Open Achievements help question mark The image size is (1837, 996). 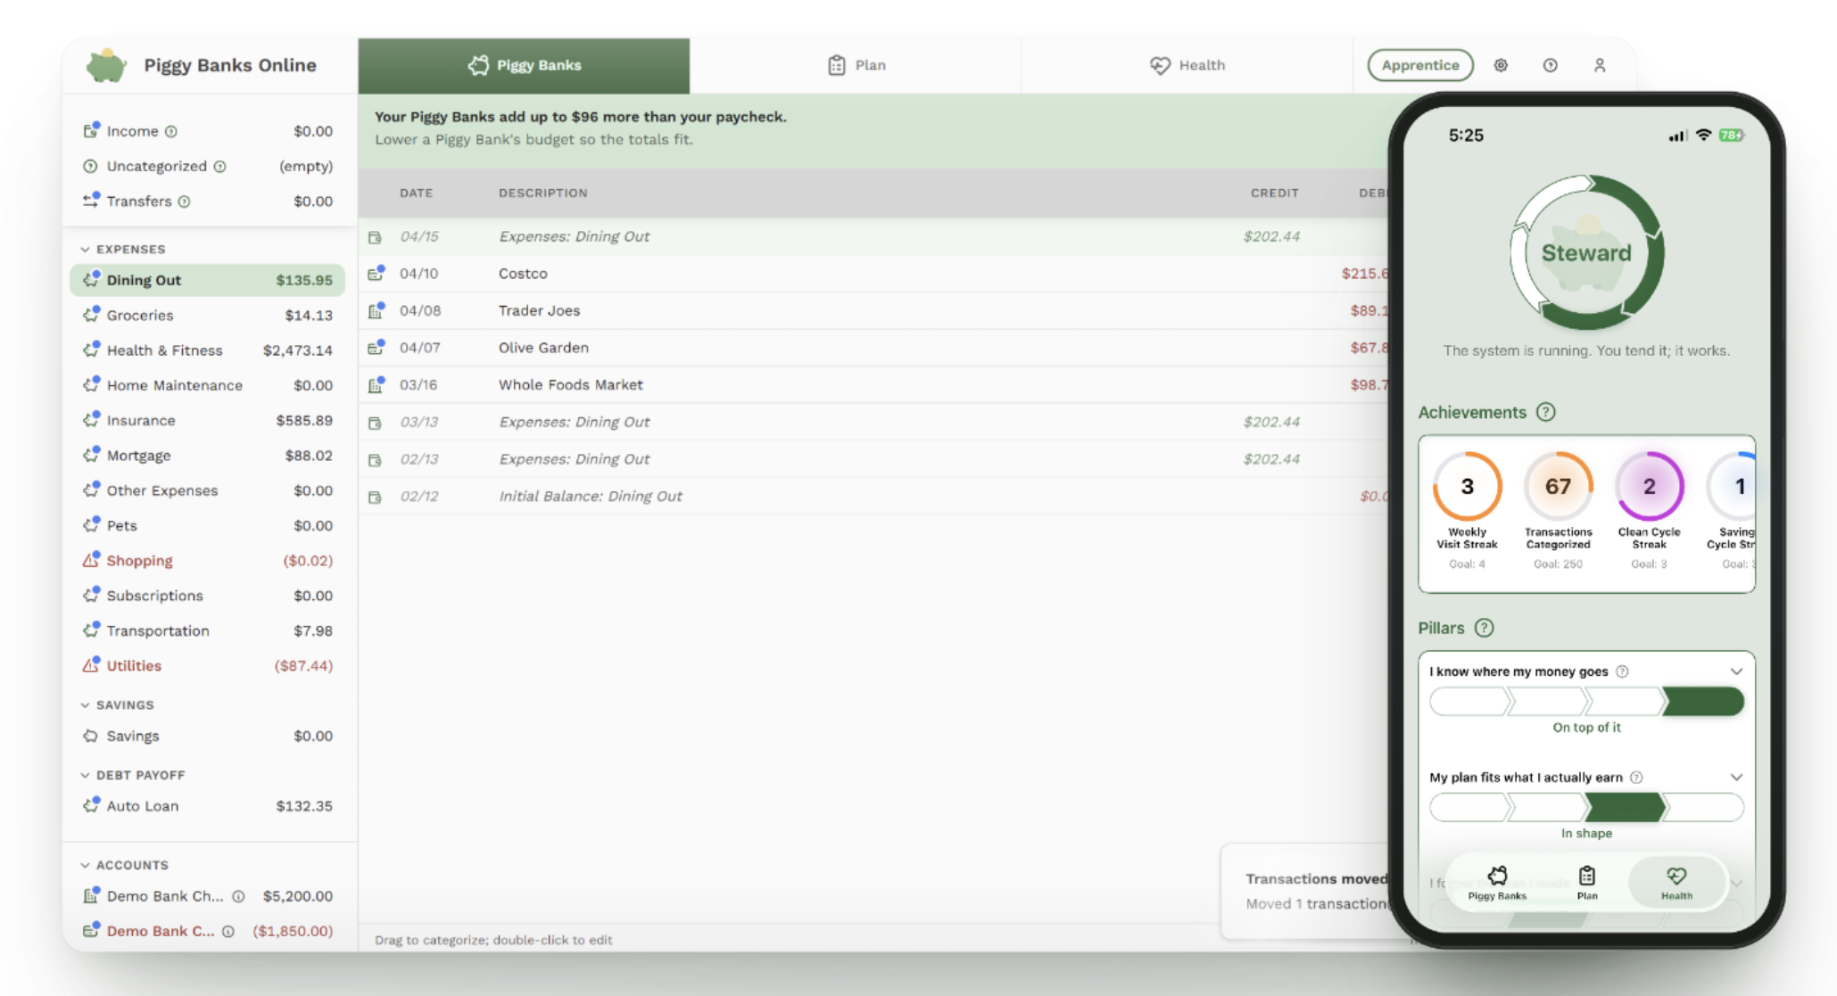1546,412
